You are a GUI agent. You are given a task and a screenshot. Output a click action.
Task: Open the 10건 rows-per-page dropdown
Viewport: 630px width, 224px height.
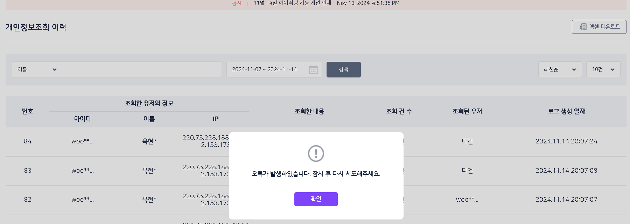coord(603,69)
